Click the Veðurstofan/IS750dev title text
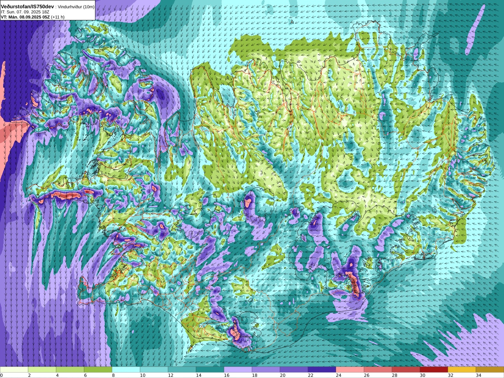The width and height of the screenshot is (504, 378). pos(28,7)
